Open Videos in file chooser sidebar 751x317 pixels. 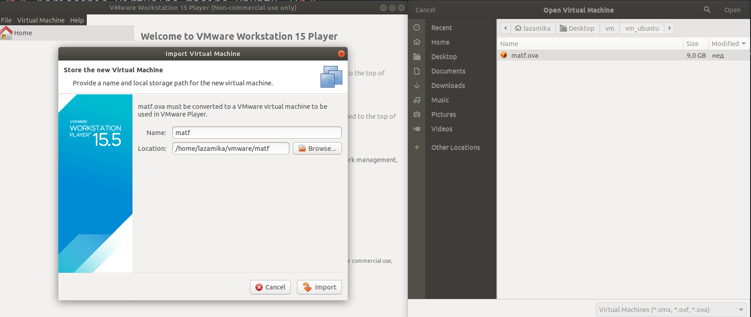(442, 129)
